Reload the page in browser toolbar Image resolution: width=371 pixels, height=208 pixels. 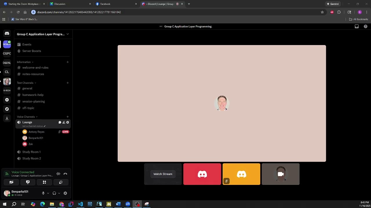click(x=18, y=12)
